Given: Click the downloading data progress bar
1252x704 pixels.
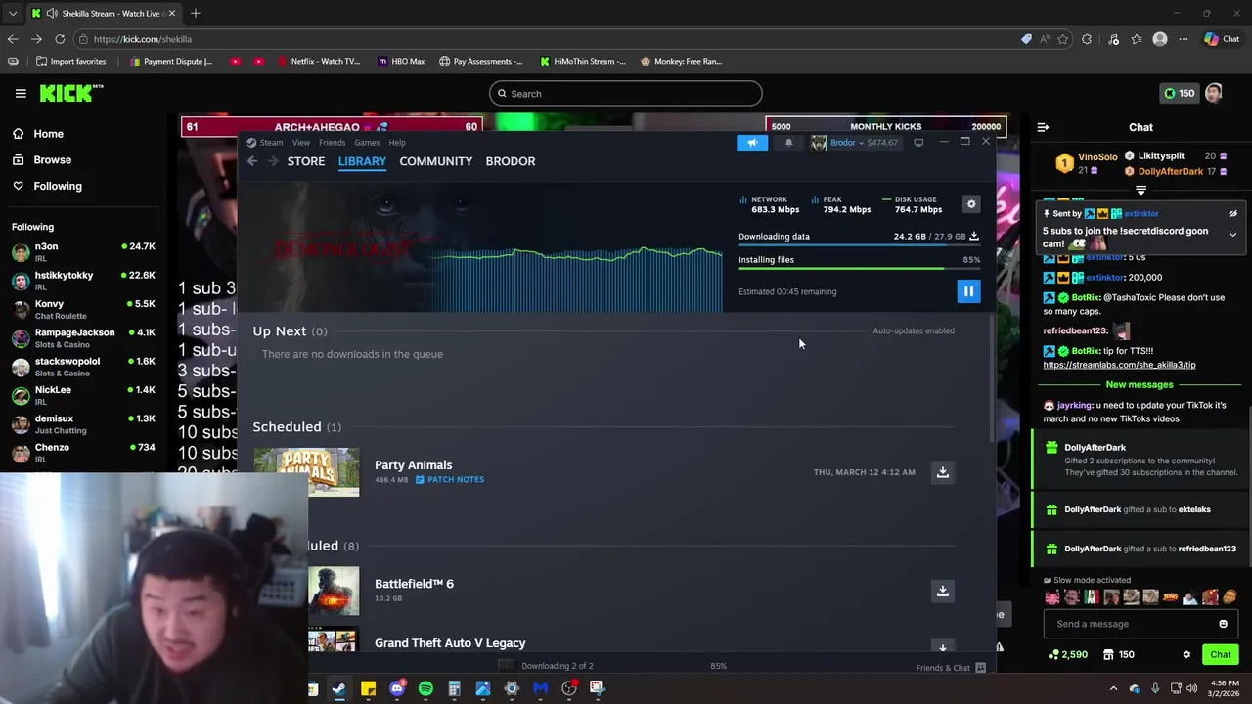Looking at the screenshot, I should [x=859, y=244].
